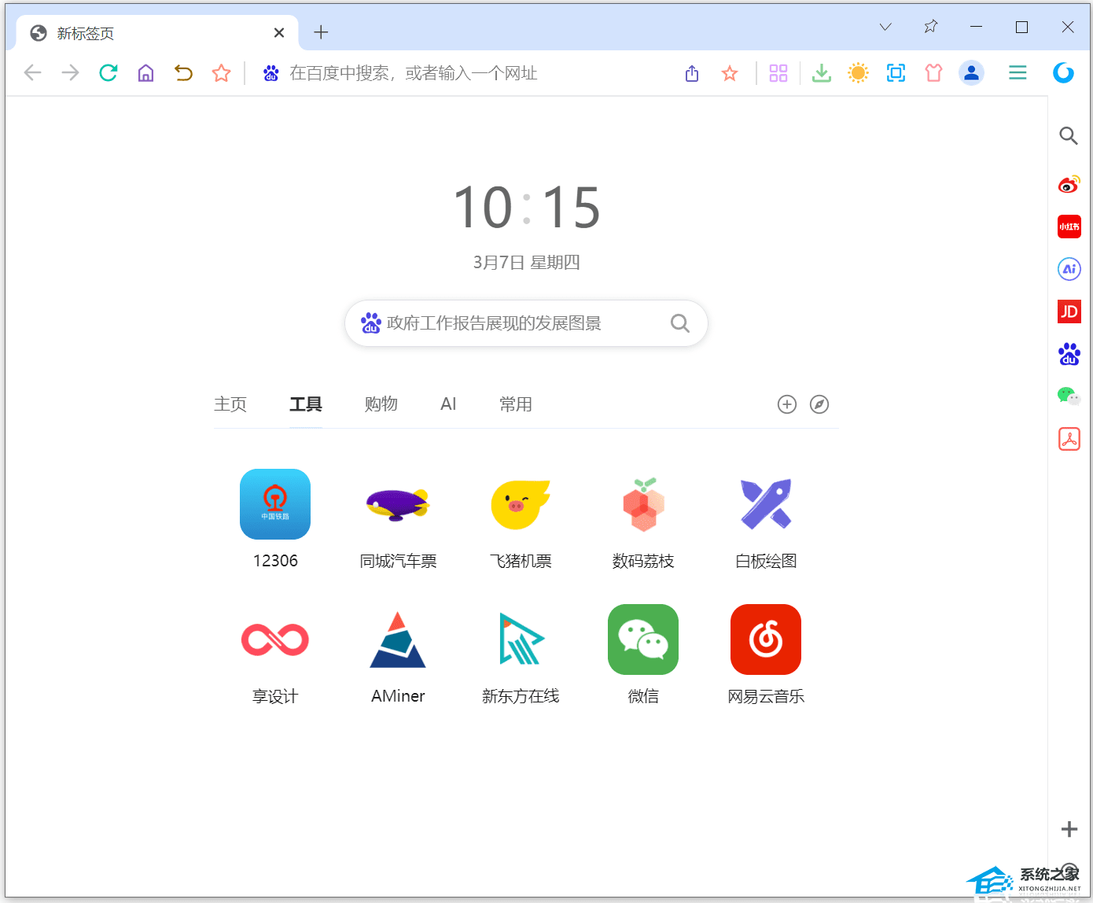Open the purple apps grid icon
The image size is (1093, 903).
pos(778,73)
